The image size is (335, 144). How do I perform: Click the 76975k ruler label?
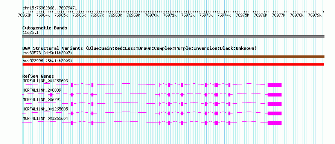[242, 15]
